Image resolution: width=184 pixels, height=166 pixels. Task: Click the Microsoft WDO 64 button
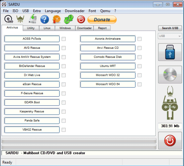point(108,84)
